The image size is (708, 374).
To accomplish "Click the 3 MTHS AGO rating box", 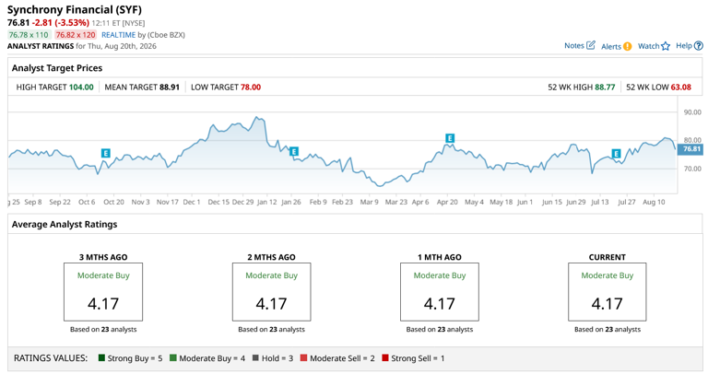I will point(103,292).
